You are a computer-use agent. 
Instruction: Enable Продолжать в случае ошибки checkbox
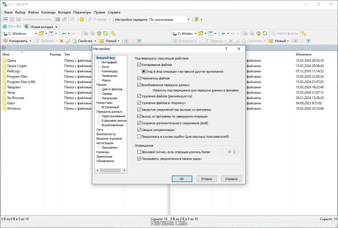(139, 137)
